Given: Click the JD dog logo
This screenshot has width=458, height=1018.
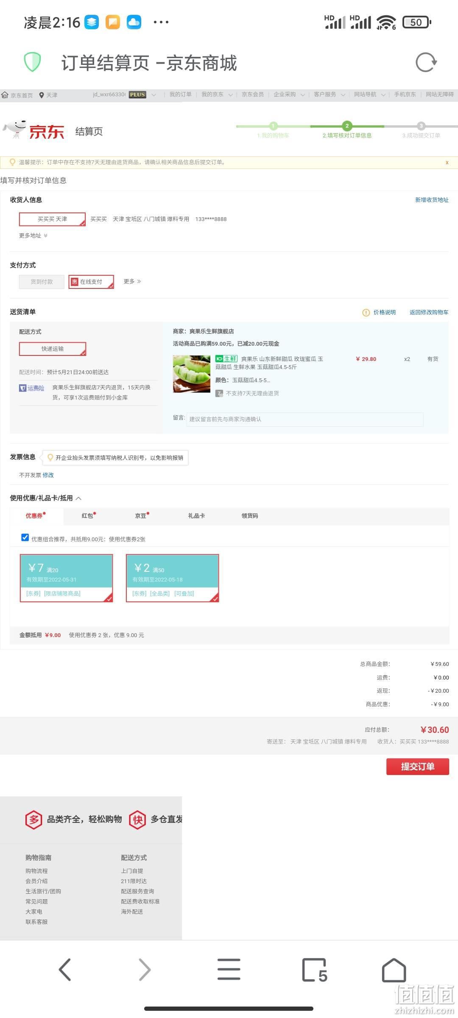Looking at the screenshot, I should [x=15, y=129].
